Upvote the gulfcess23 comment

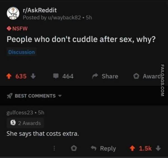tap(132, 148)
